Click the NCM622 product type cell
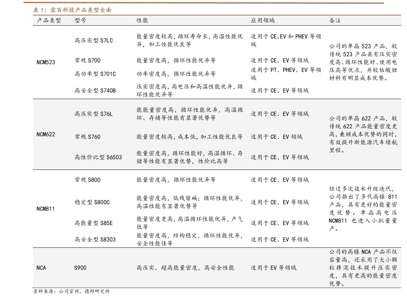This screenshot has width=407, height=301. click(45, 134)
